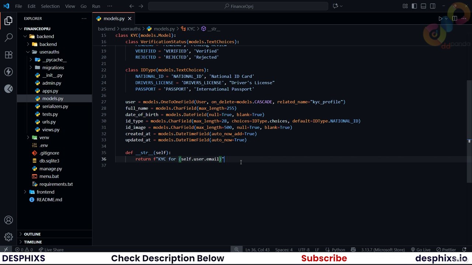Close the models.py tab

(x=129, y=18)
